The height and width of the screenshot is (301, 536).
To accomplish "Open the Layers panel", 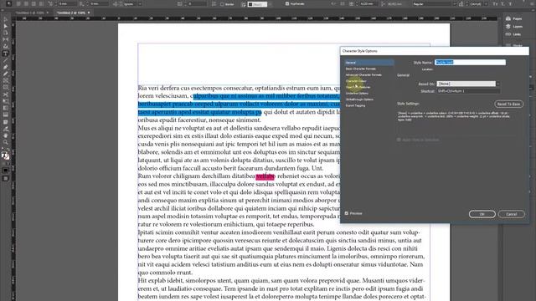I will [513, 27].
